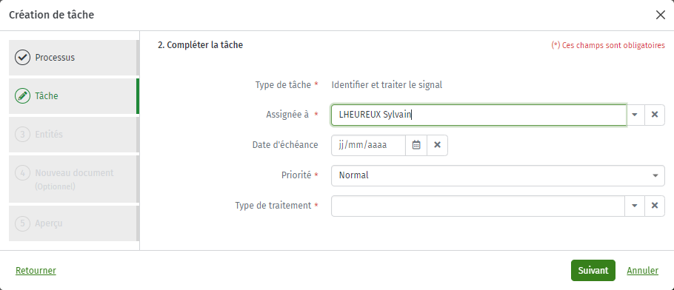The height and width of the screenshot is (290, 674).
Task: Expand the Type de traitement dropdown arrow
Action: pyautogui.click(x=635, y=206)
